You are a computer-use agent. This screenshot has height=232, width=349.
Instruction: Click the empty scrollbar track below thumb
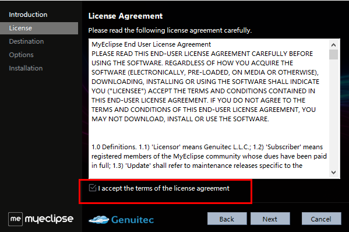point(333,114)
